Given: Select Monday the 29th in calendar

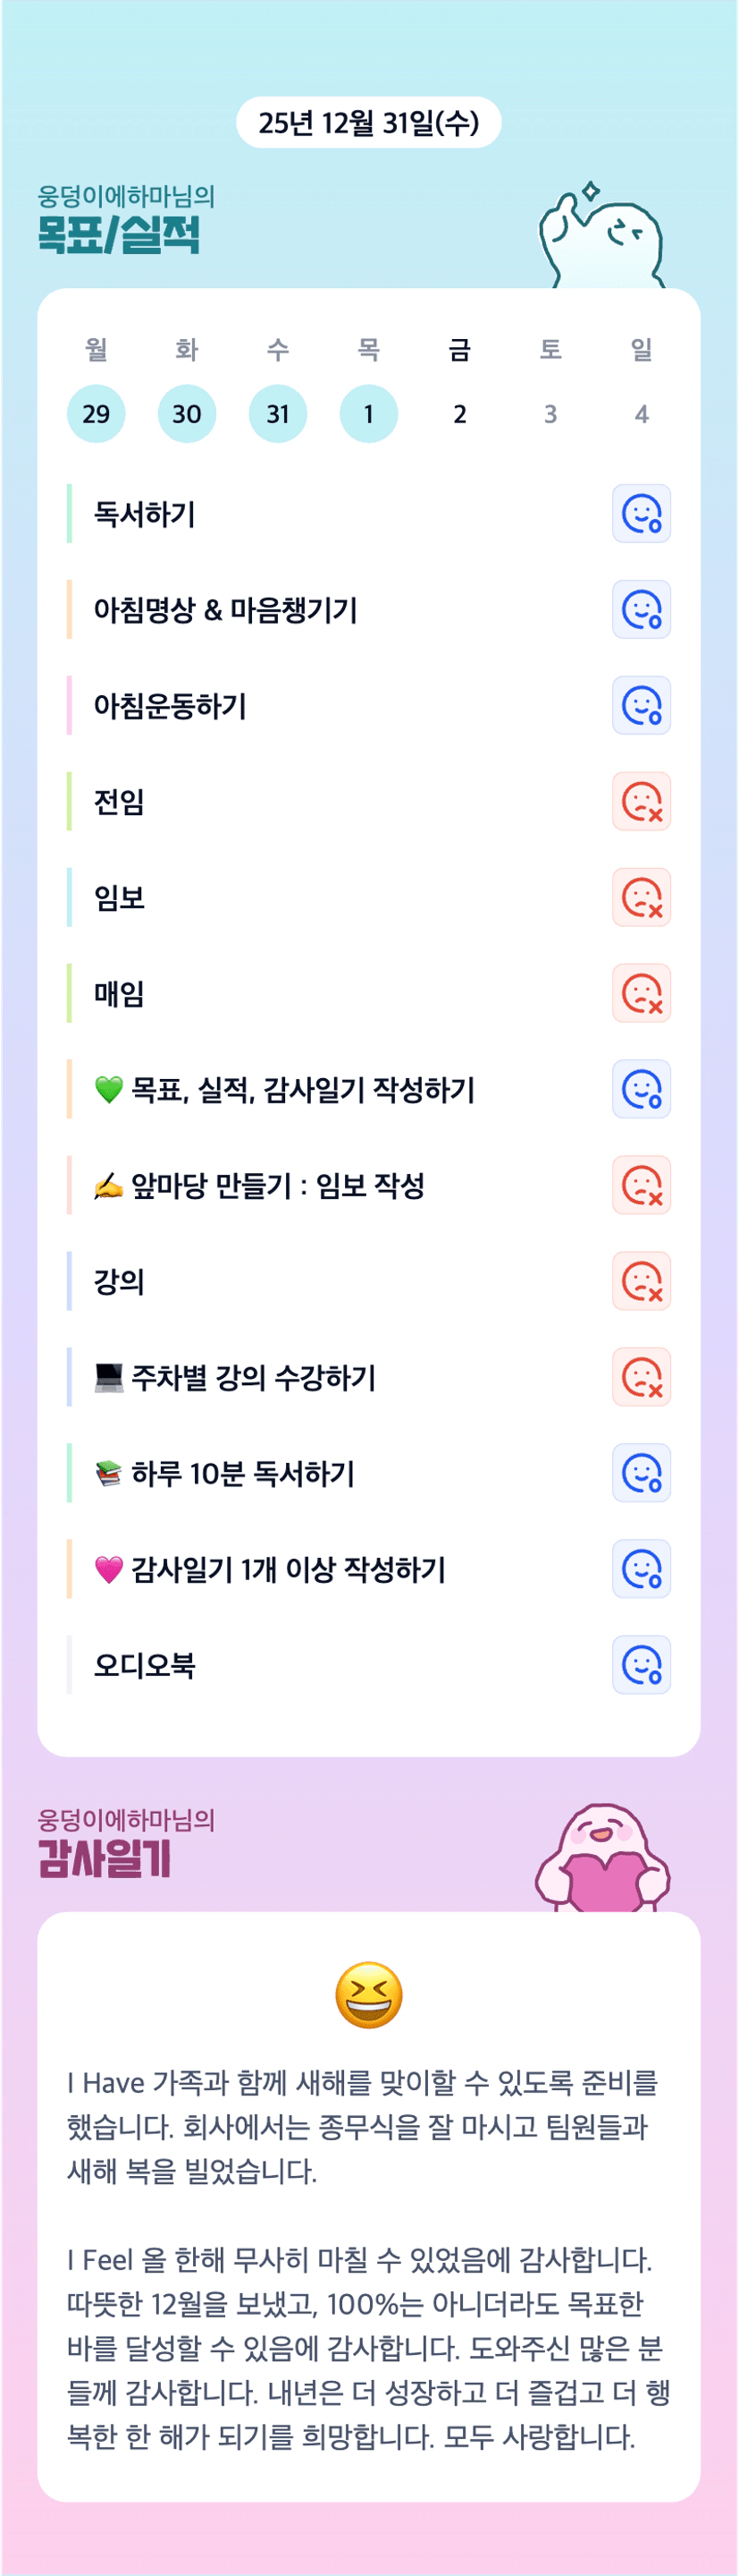Looking at the screenshot, I should (96, 414).
